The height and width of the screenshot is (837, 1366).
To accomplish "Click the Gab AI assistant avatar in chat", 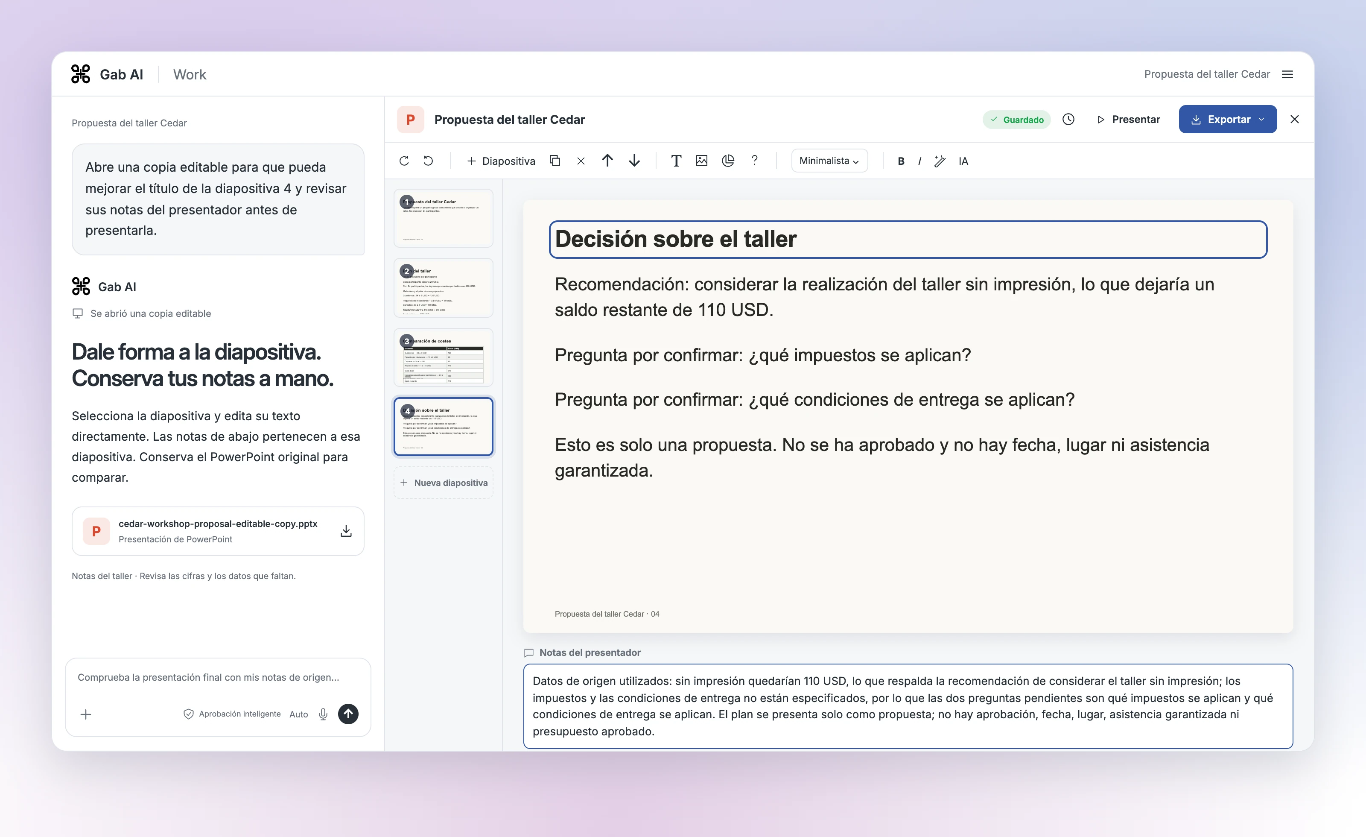I will (x=81, y=286).
